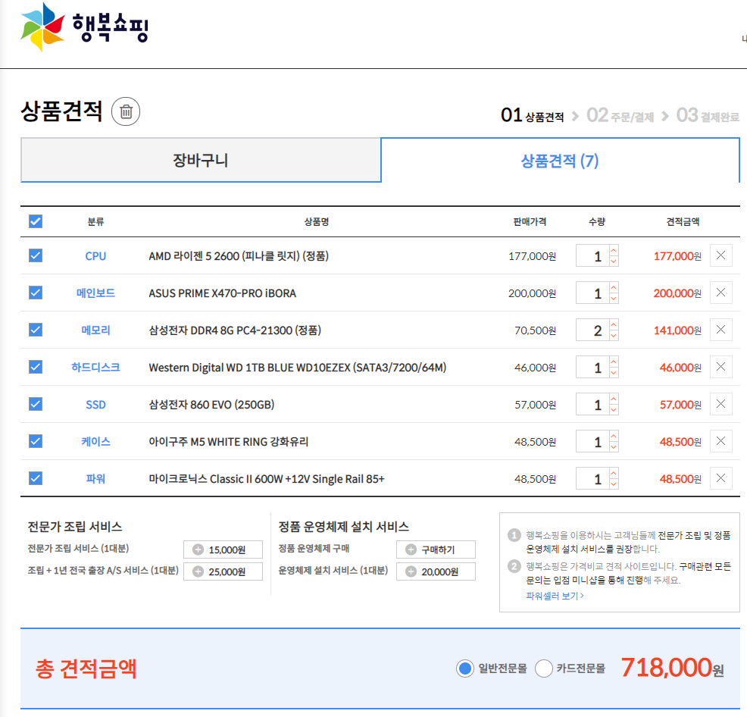Increase 메모리 quantity with up arrow
Viewport: 747px width, 717px height.
coord(614,324)
